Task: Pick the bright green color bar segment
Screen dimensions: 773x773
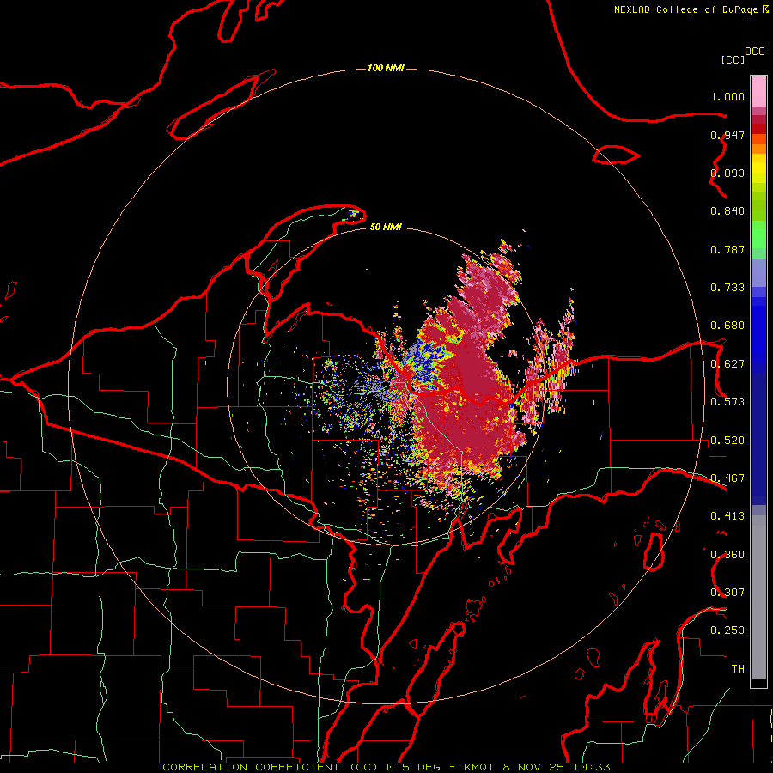Action: [758, 234]
